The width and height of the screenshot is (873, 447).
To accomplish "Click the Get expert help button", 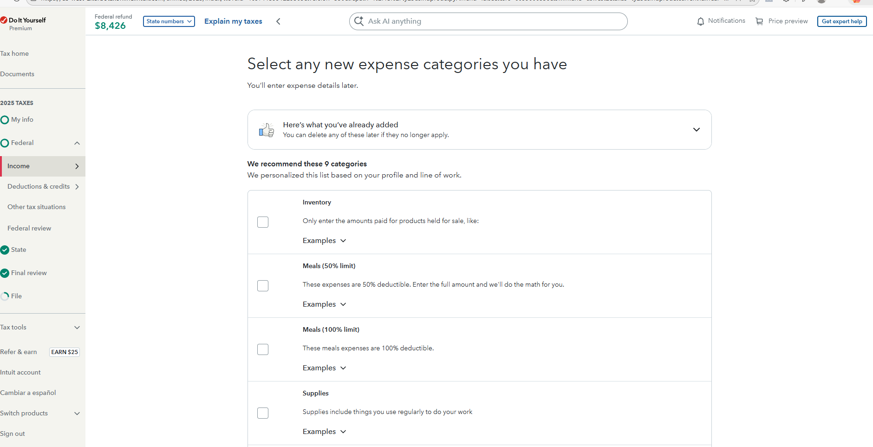I will [841, 21].
